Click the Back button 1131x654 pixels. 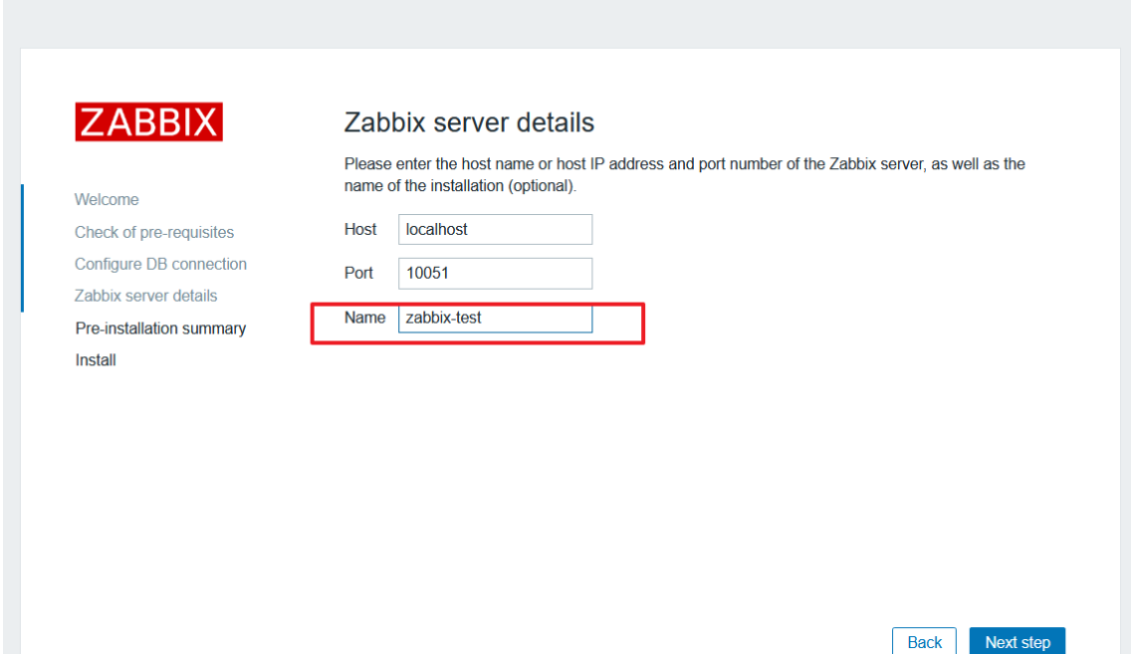[924, 641]
